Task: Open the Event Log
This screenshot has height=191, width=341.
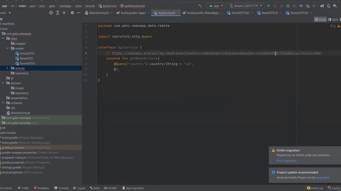Action: [x=315, y=188]
